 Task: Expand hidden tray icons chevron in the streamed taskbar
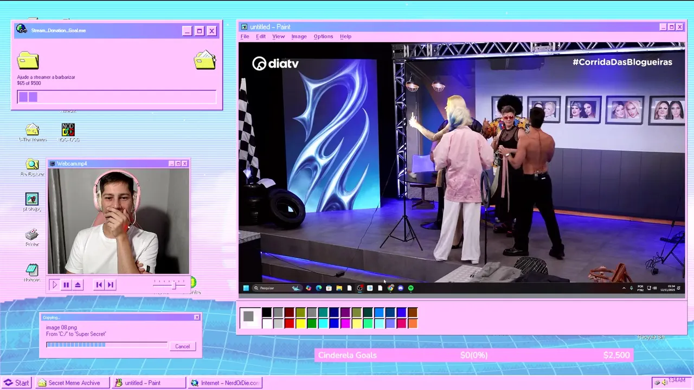(x=624, y=288)
